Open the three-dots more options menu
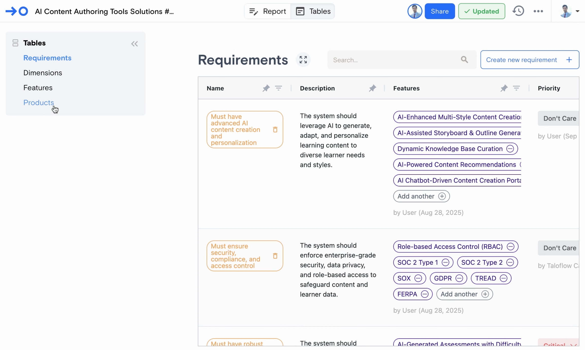The height and width of the screenshot is (350, 585). [538, 11]
